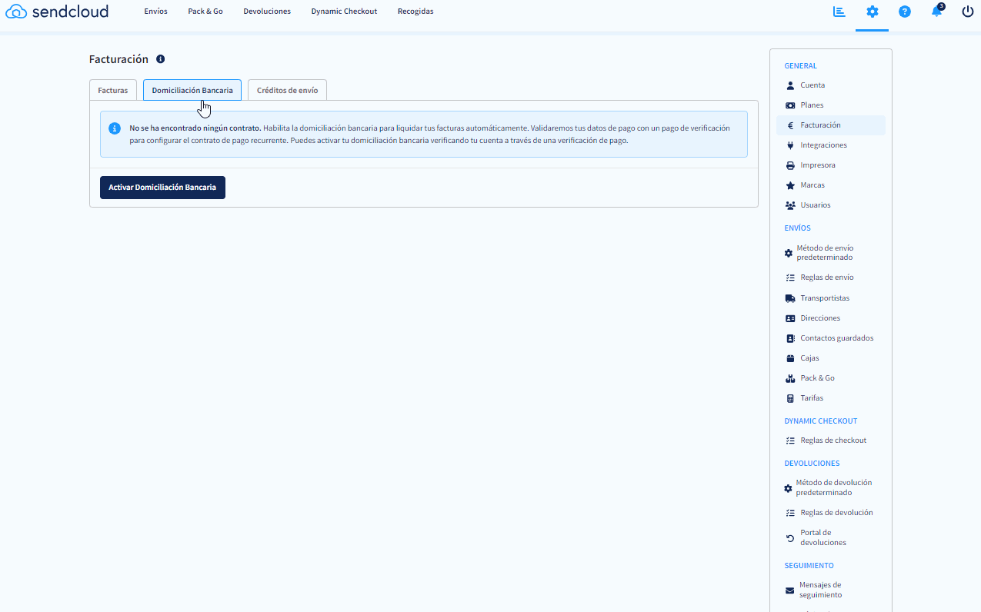Viewport: 981px width, 612px height.
Task: Open the Envíos top menu
Action: tap(155, 12)
